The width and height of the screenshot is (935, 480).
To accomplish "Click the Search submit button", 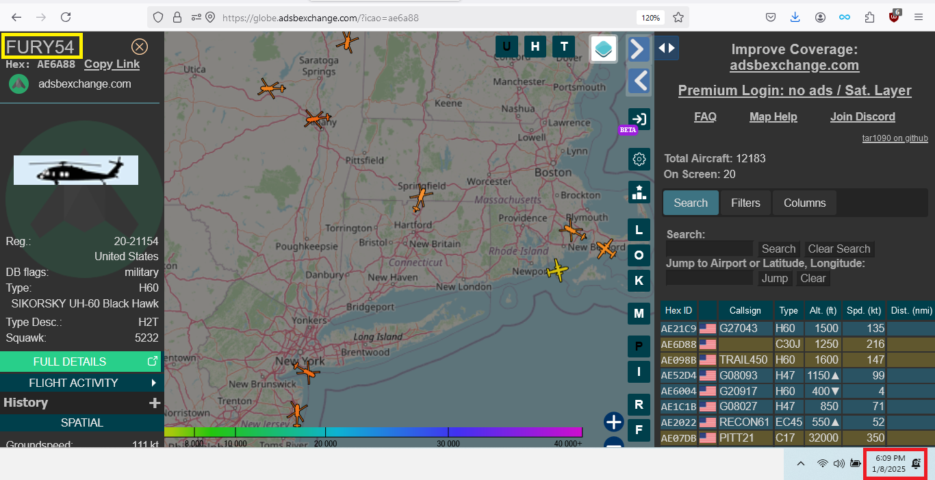I will coord(779,249).
